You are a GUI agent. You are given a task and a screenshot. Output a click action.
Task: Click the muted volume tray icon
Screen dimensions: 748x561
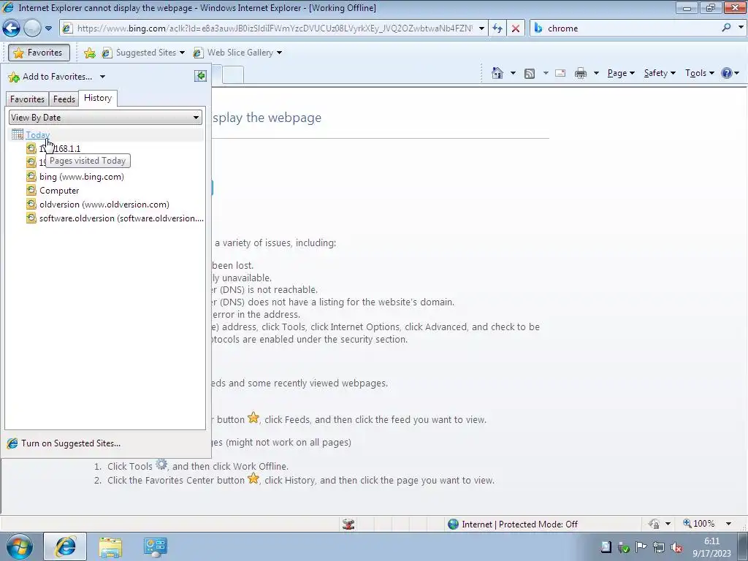click(x=676, y=548)
